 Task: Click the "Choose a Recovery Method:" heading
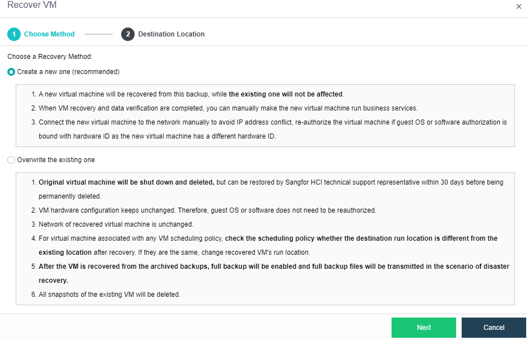click(50, 57)
